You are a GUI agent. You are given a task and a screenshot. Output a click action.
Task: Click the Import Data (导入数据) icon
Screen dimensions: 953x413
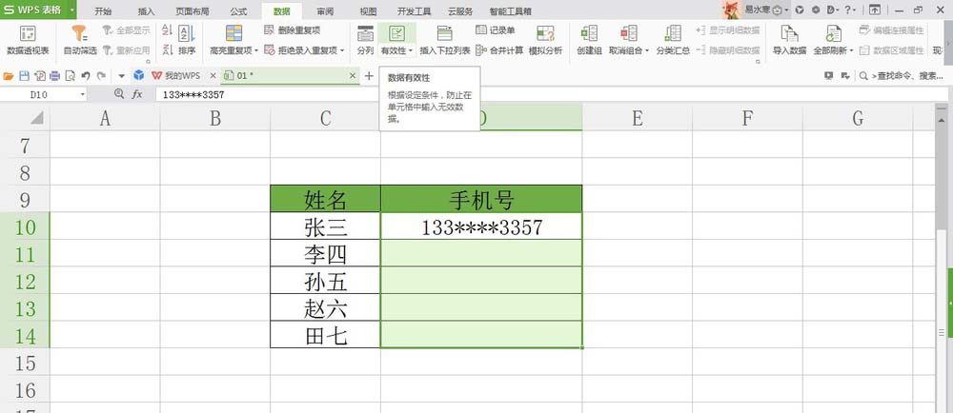[789, 34]
